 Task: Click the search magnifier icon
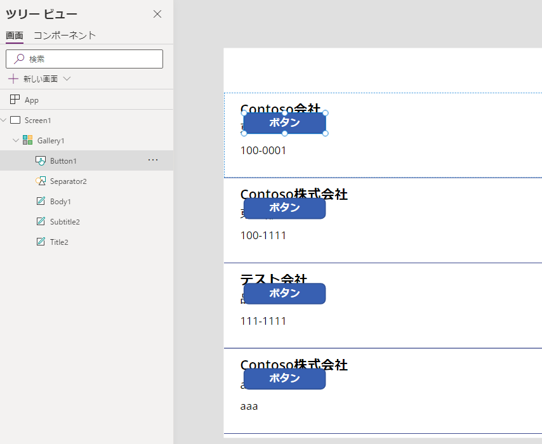coord(19,59)
